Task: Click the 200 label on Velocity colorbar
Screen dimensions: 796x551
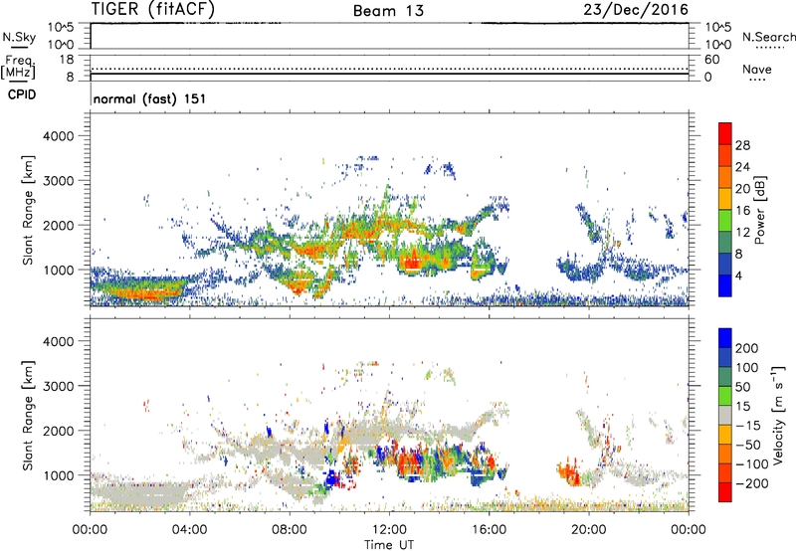Action: coord(746,348)
